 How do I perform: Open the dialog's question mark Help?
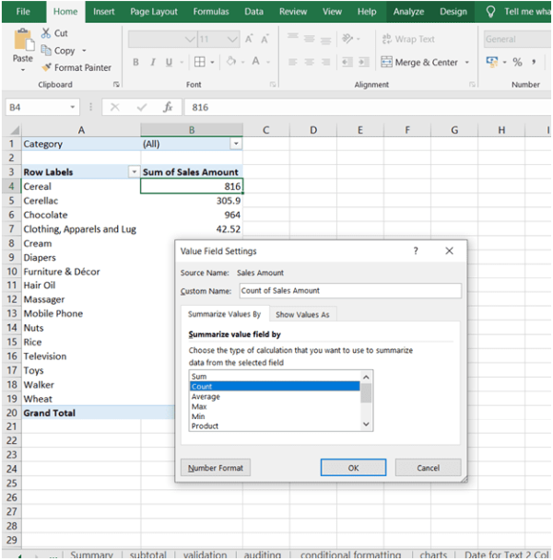(416, 251)
